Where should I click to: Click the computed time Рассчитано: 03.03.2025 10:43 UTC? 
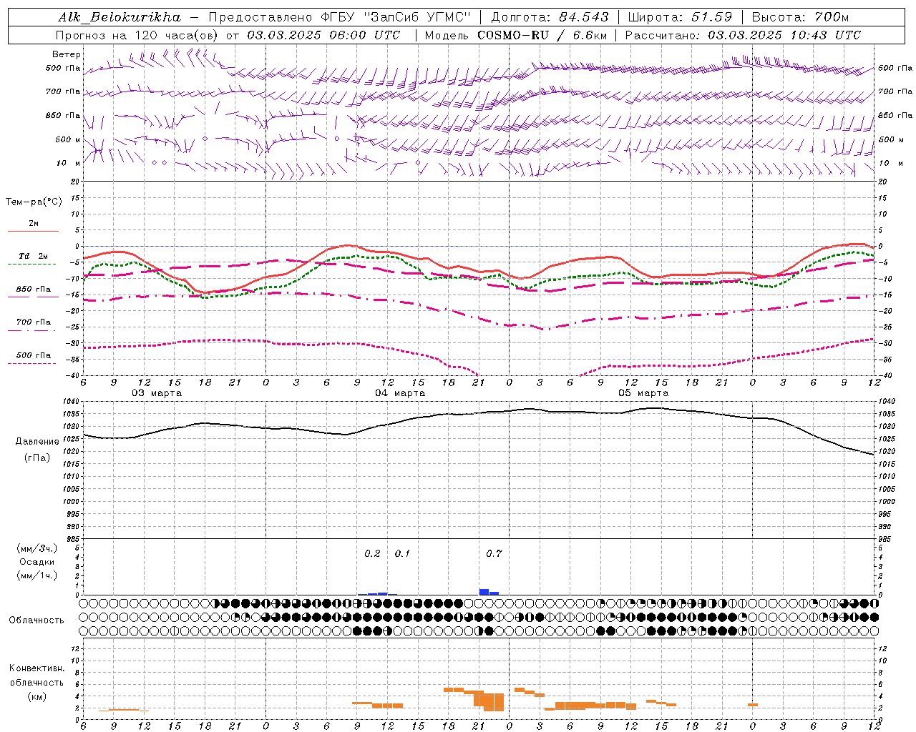tap(743, 35)
